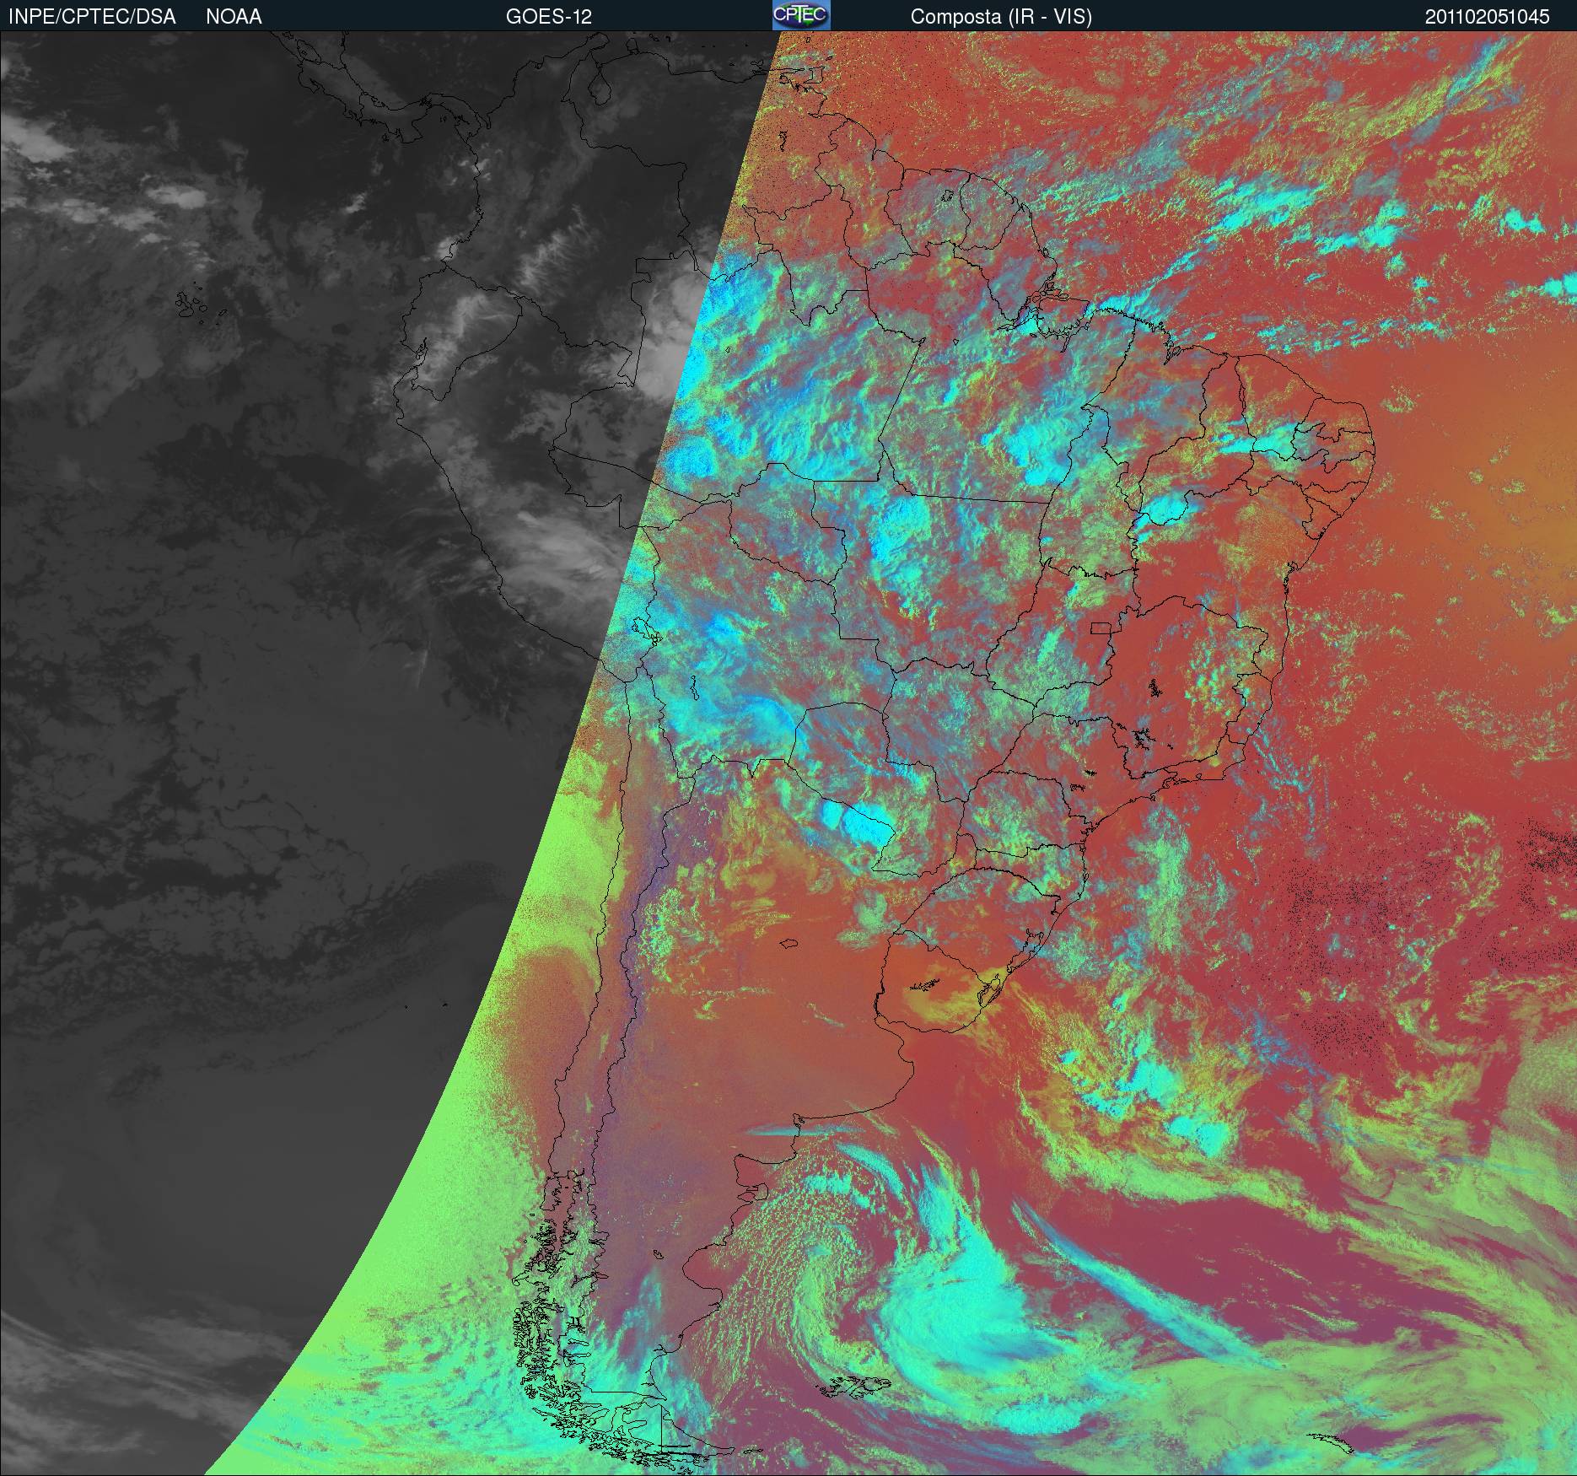Click the timestamp 201102051045
The height and width of the screenshot is (1476, 1577).
[x=1488, y=17]
